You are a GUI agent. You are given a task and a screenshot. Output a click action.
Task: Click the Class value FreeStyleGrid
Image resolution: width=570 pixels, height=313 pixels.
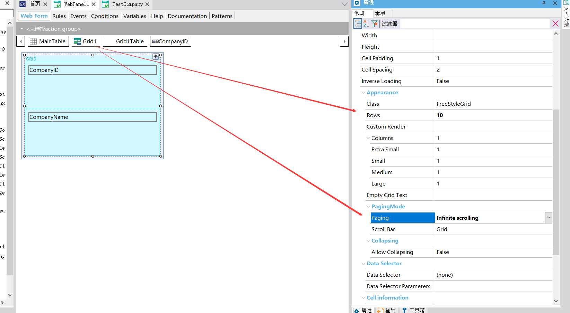493,104
